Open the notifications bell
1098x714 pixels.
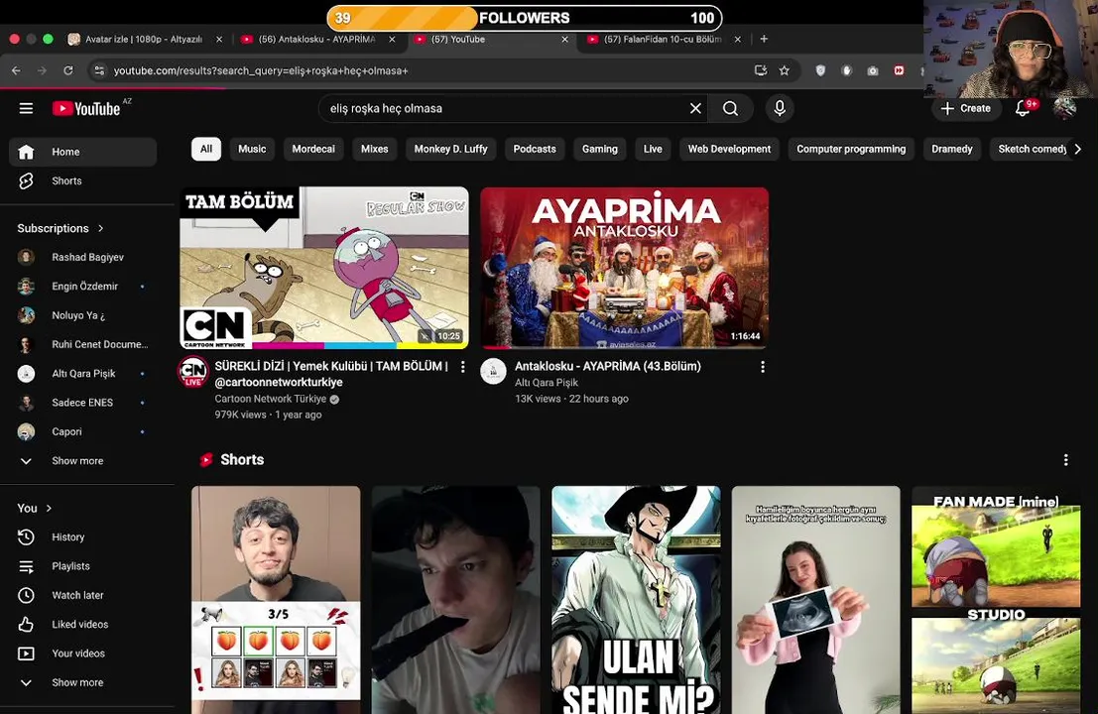pos(1023,108)
